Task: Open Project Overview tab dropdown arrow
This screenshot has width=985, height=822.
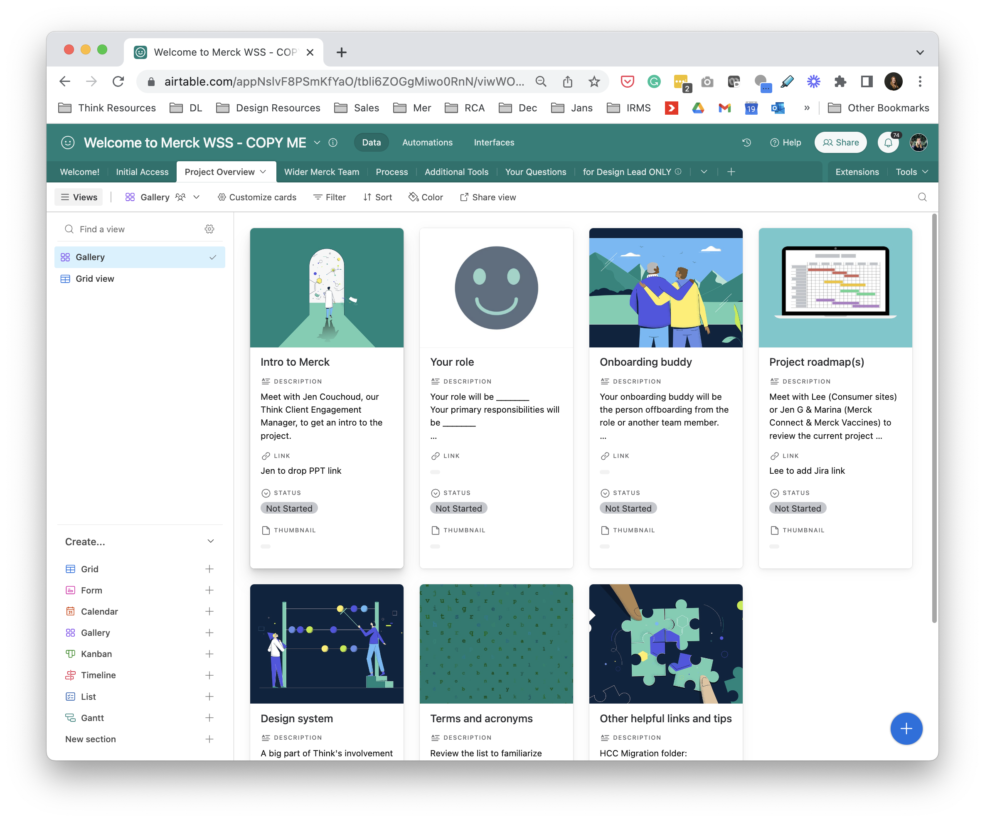Action: (x=263, y=172)
